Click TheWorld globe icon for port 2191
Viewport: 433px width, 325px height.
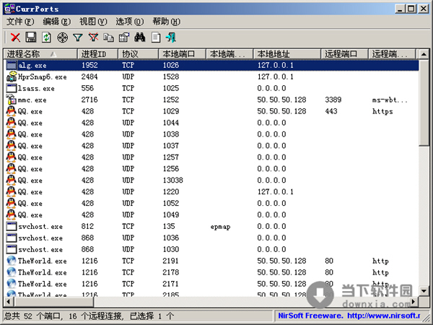click(x=12, y=261)
